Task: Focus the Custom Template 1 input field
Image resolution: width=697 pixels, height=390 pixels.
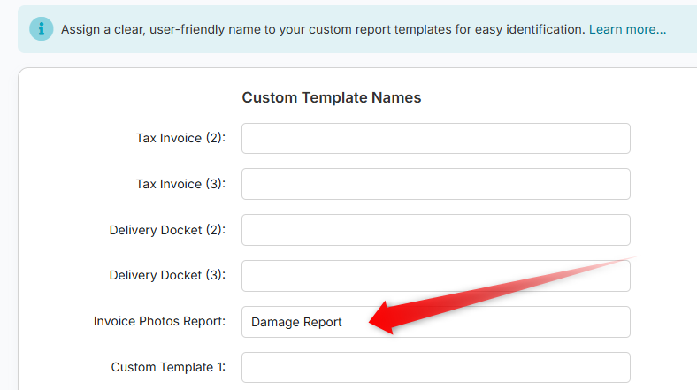Action: click(435, 367)
